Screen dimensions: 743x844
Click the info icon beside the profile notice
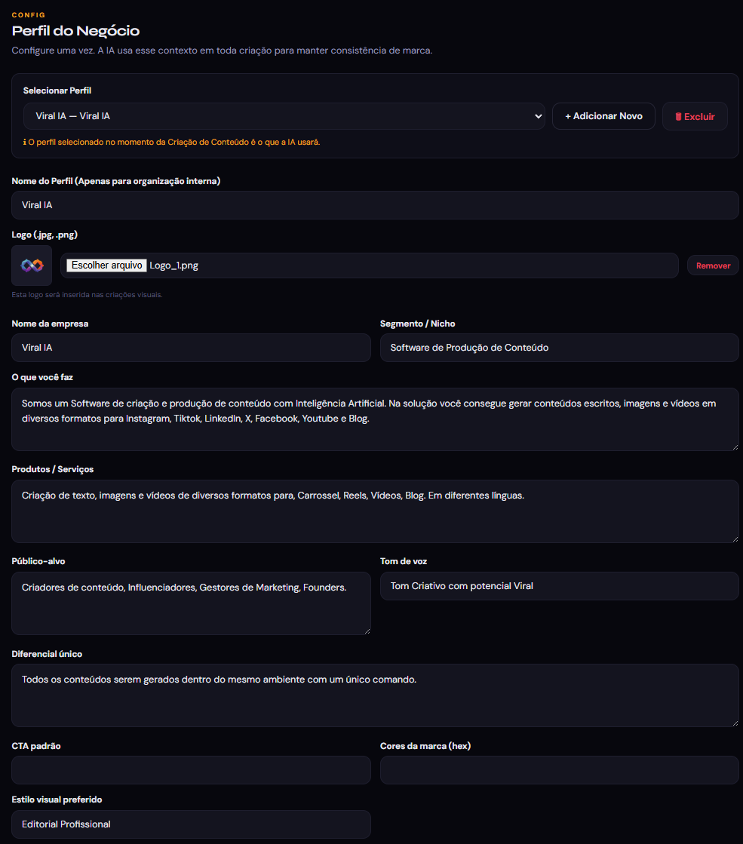pos(25,142)
